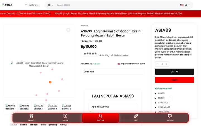
Task: Click the Imported from USA store flag
Action: [x=119, y=64]
